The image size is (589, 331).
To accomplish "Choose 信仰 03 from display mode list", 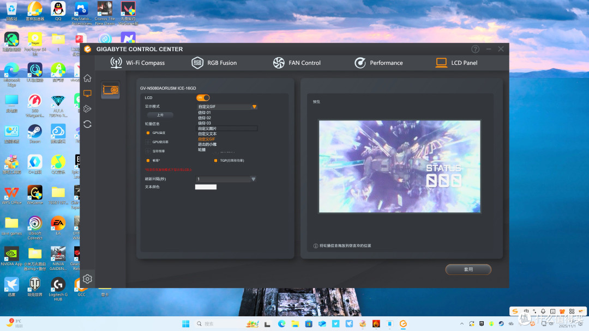I will [x=205, y=123].
